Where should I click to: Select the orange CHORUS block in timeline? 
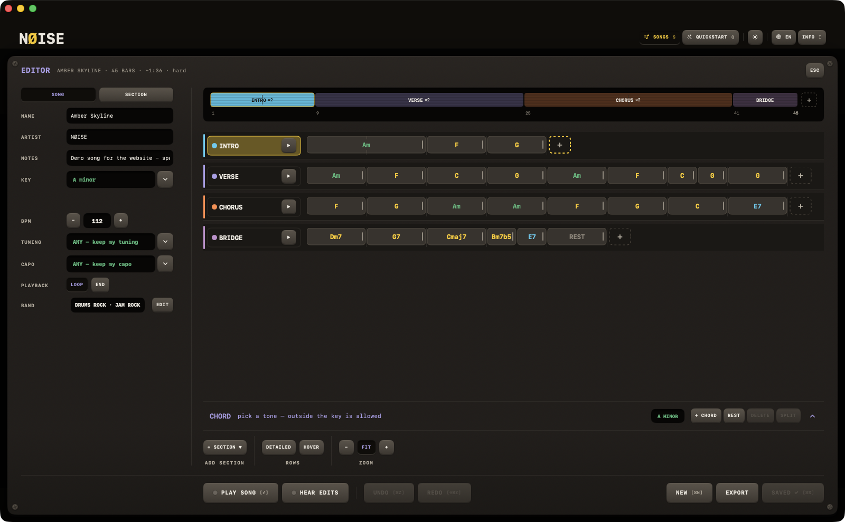pos(628,100)
